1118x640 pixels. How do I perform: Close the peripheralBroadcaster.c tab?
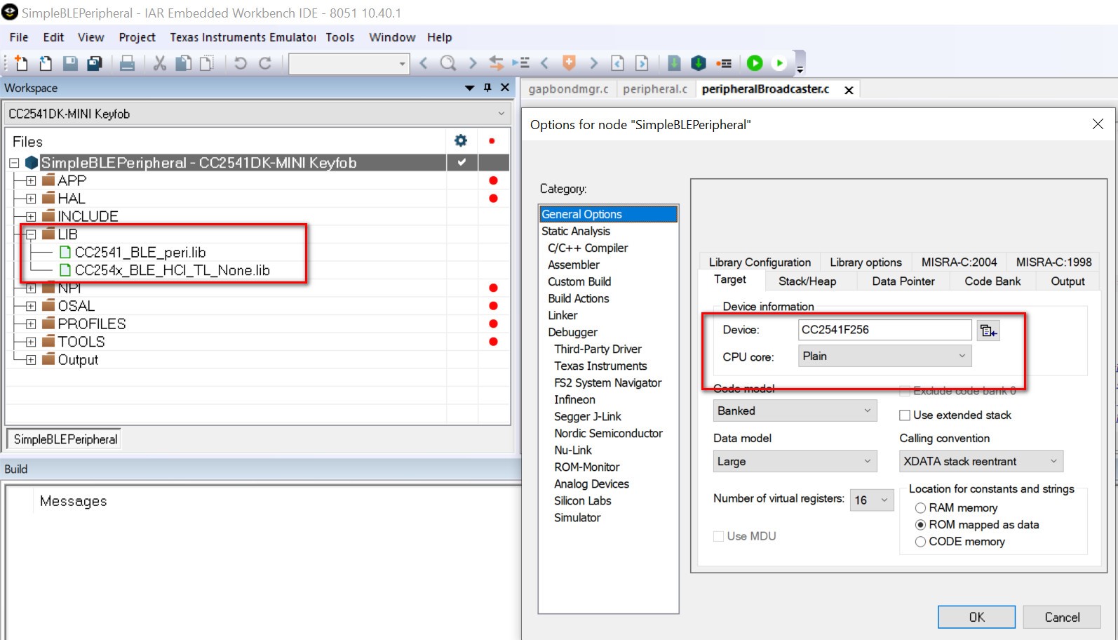click(849, 90)
